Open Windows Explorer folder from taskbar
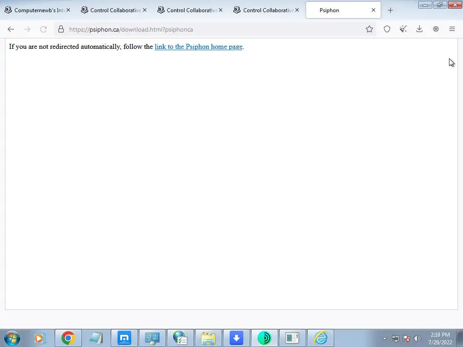 [x=208, y=338]
